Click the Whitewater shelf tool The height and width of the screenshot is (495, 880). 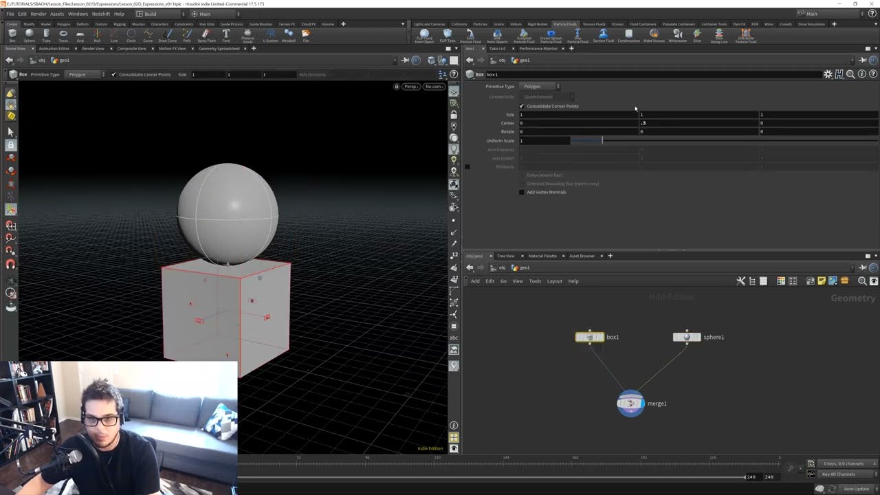click(x=678, y=35)
